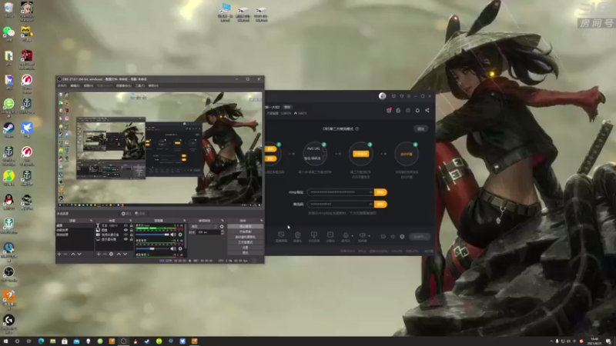Adjust transition duration stepper arrows in OBS
Screen dimensions: 616x346
tap(223, 232)
